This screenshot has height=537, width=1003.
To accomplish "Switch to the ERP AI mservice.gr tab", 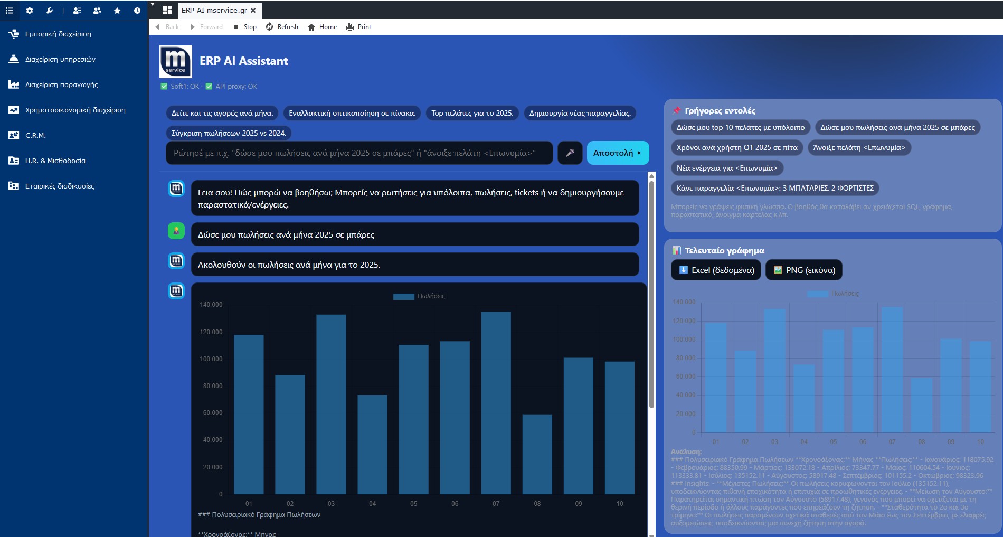I will 214,10.
